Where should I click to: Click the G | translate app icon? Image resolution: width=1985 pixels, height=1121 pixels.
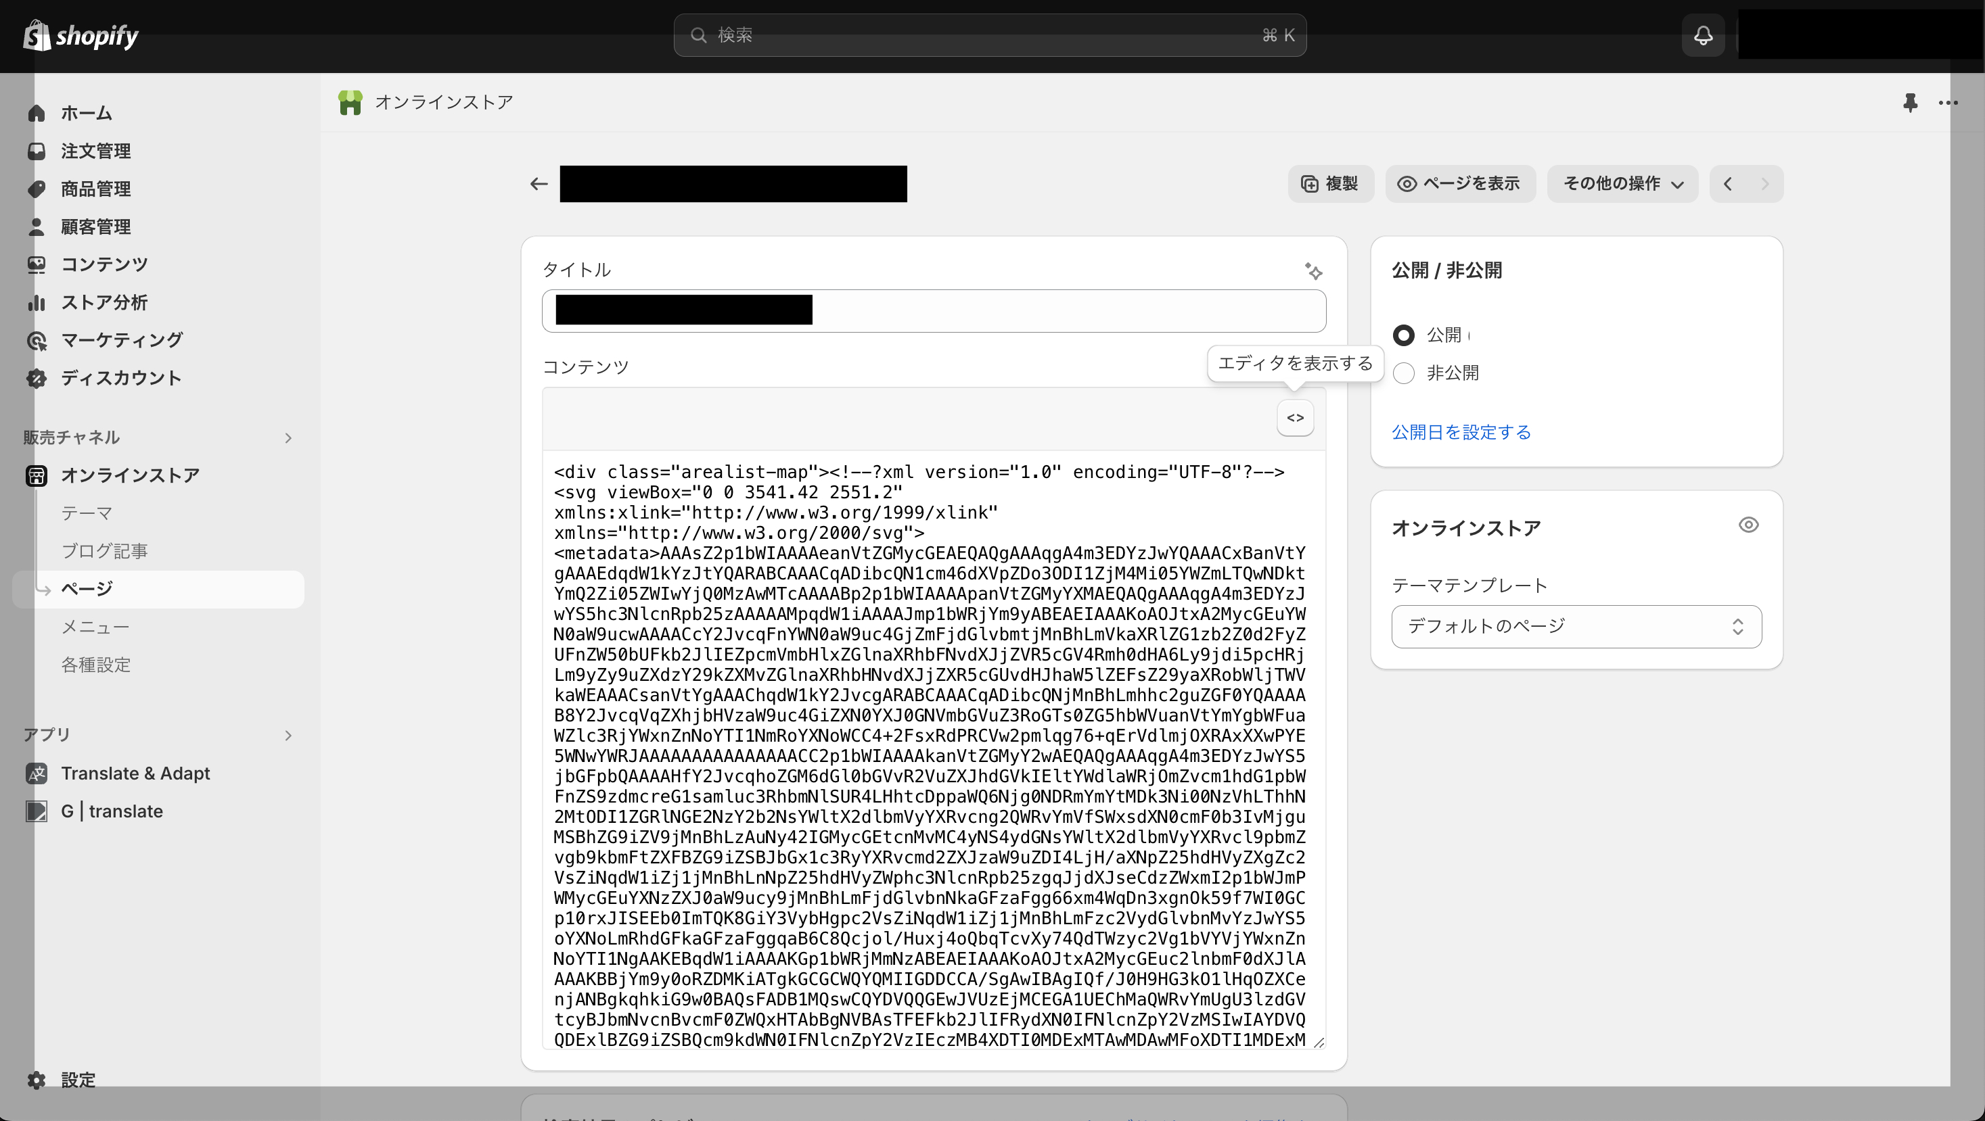(37, 811)
